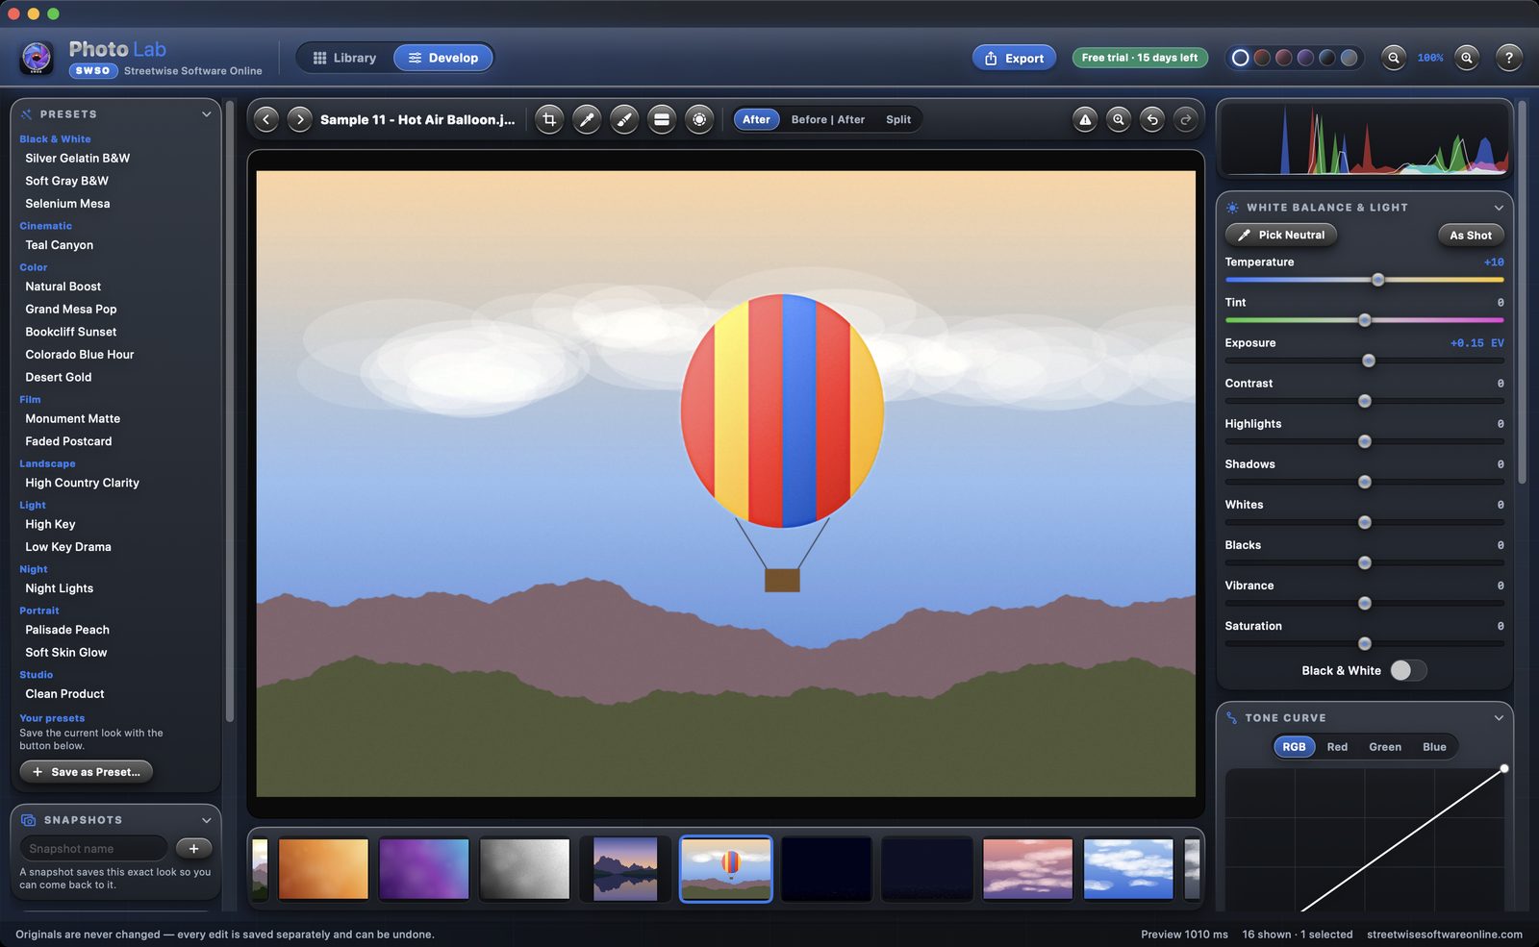
Task: Open the pink clouds thumbnail in filmstrip
Action: point(1027,869)
